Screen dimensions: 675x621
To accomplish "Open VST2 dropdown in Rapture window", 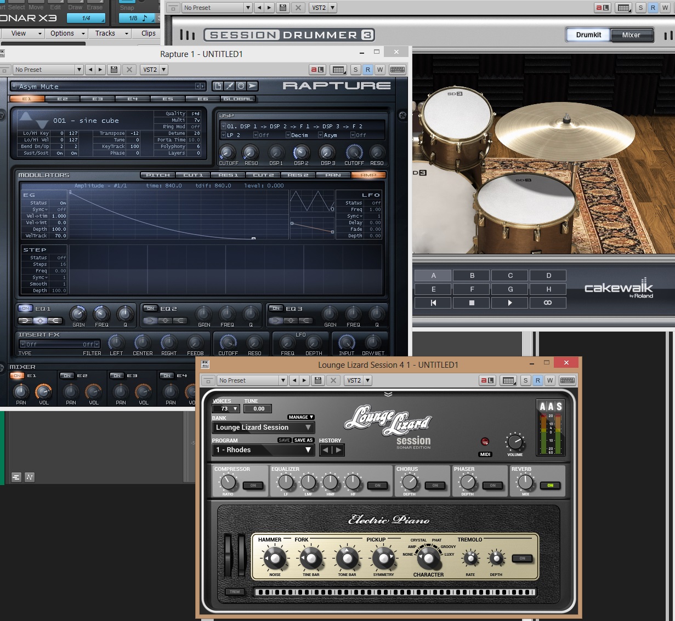I will tap(163, 70).
